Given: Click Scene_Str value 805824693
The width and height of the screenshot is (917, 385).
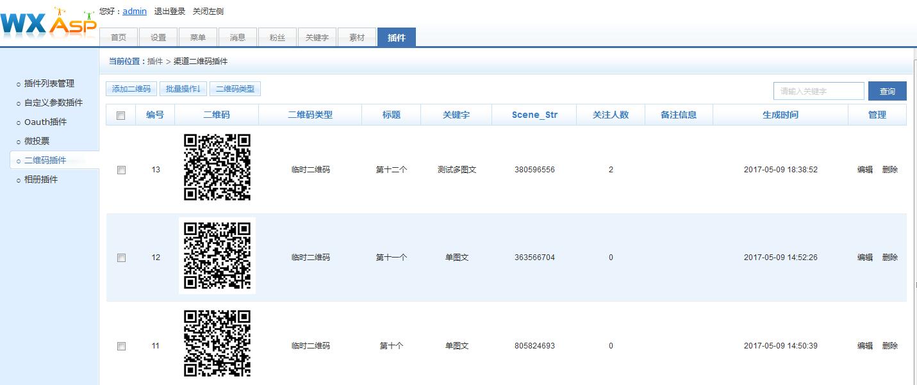Looking at the screenshot, I should (x=534, y=346).
